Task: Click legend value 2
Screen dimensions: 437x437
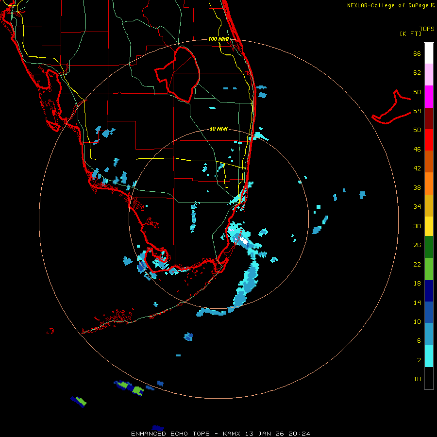Action: click(x=419, y=360)
